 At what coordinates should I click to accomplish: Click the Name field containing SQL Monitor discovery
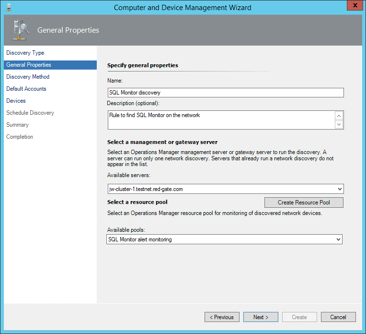(x=226, y=93)
